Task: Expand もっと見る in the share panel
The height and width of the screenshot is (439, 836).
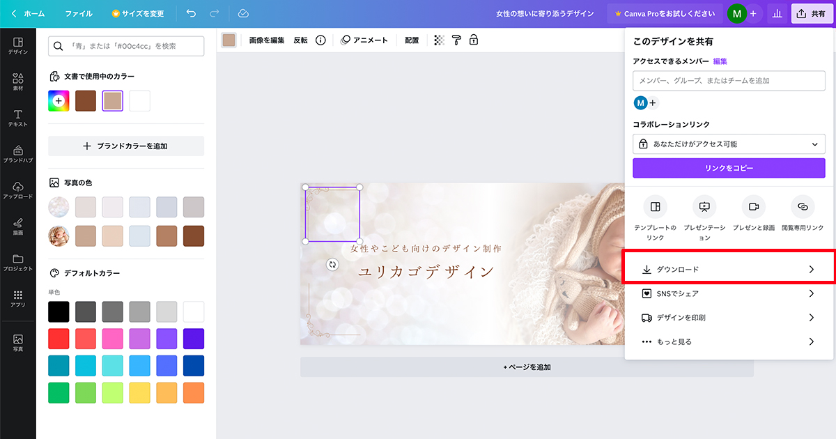Action: click(x=729, y=341)
